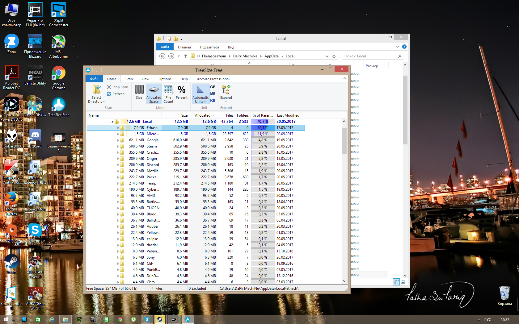This screenshot has width=519, height=324.
Task: Switch to File Count mode
Action: [168, 94]
